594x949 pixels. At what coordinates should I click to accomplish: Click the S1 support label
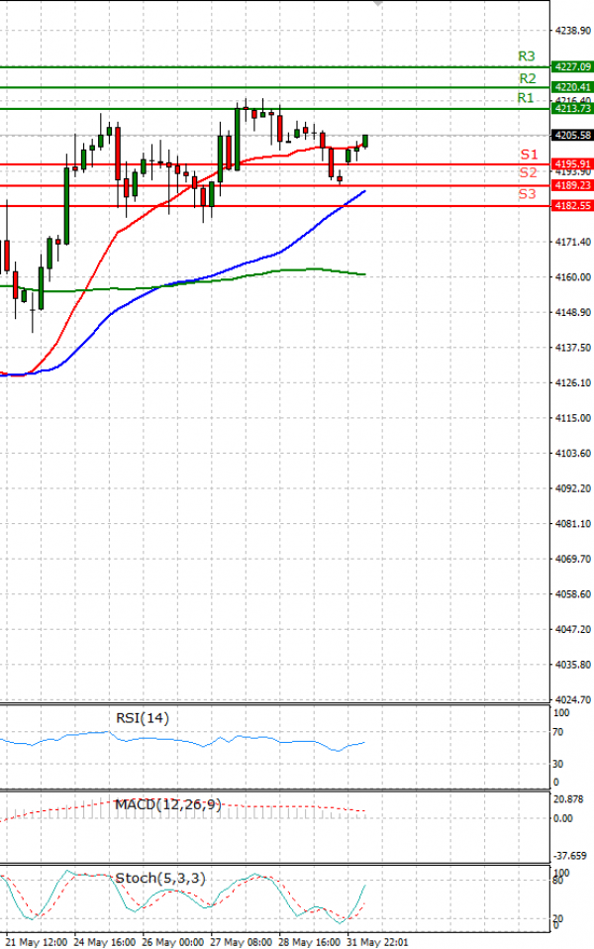530,155
